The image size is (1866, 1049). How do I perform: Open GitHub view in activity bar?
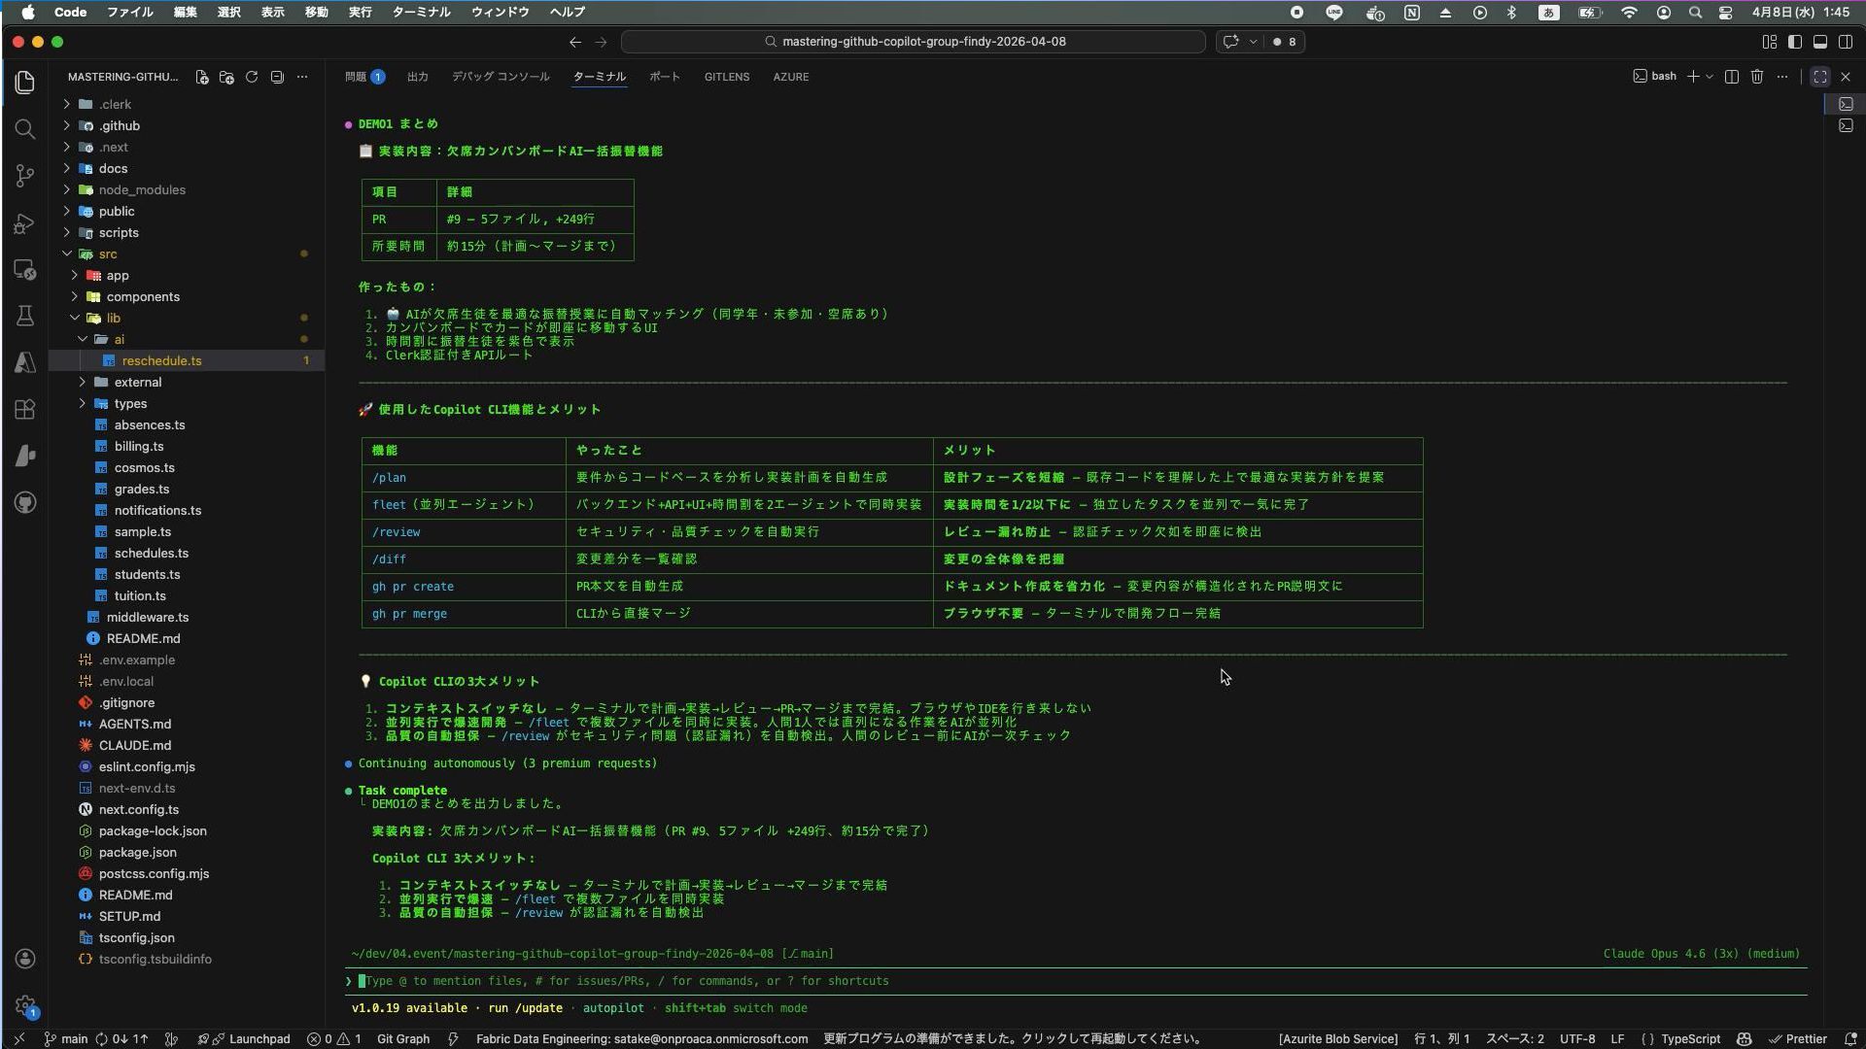[x=25, y=502]
